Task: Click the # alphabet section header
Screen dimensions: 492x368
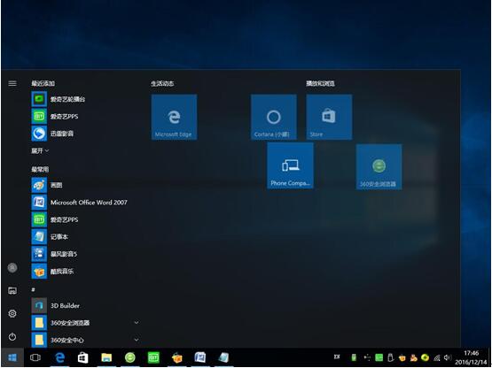Action: 33,289
